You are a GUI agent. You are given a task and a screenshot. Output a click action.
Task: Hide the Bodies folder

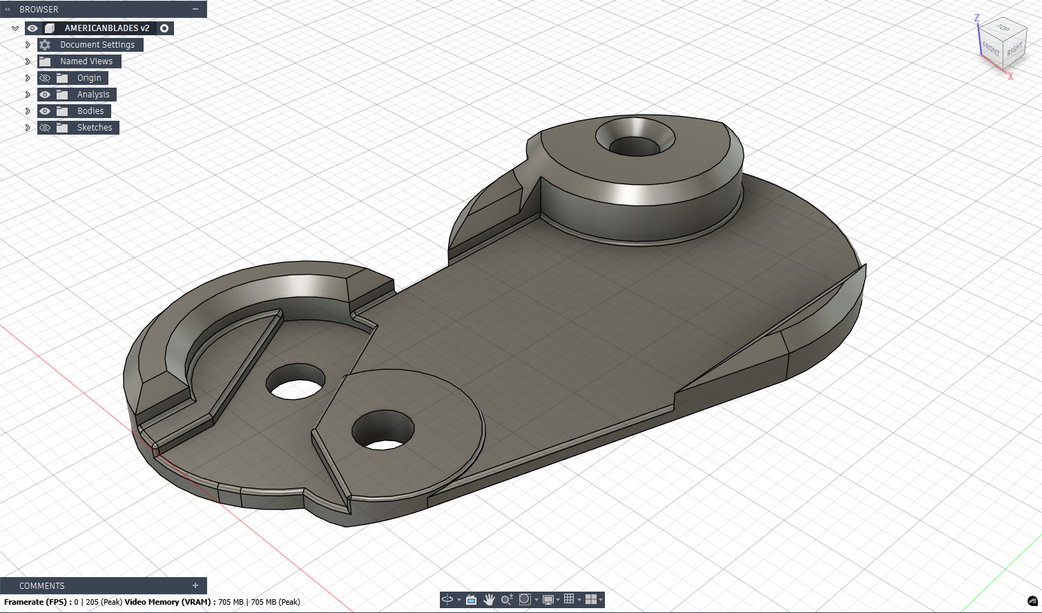[x=45, y=110]
